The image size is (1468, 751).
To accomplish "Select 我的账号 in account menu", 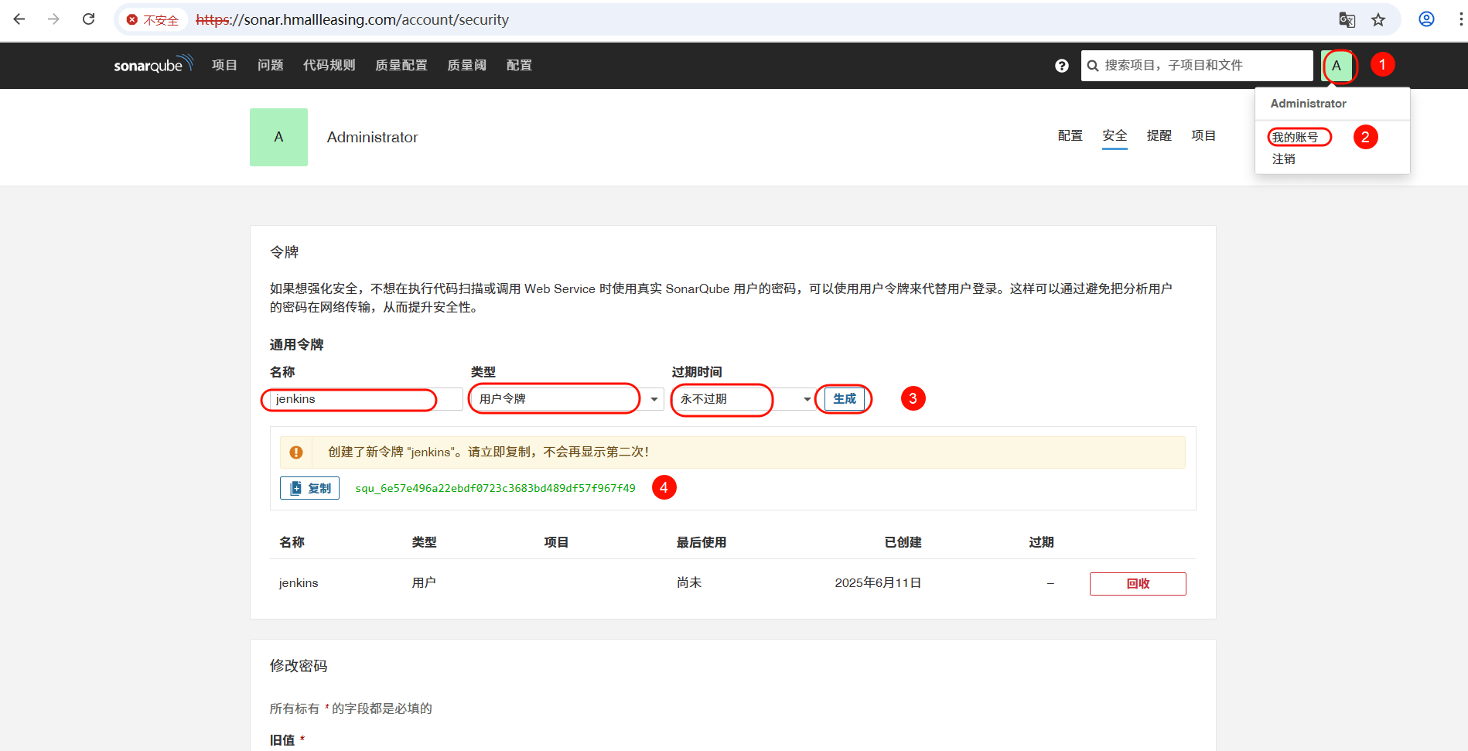I will pos(1295,137).
